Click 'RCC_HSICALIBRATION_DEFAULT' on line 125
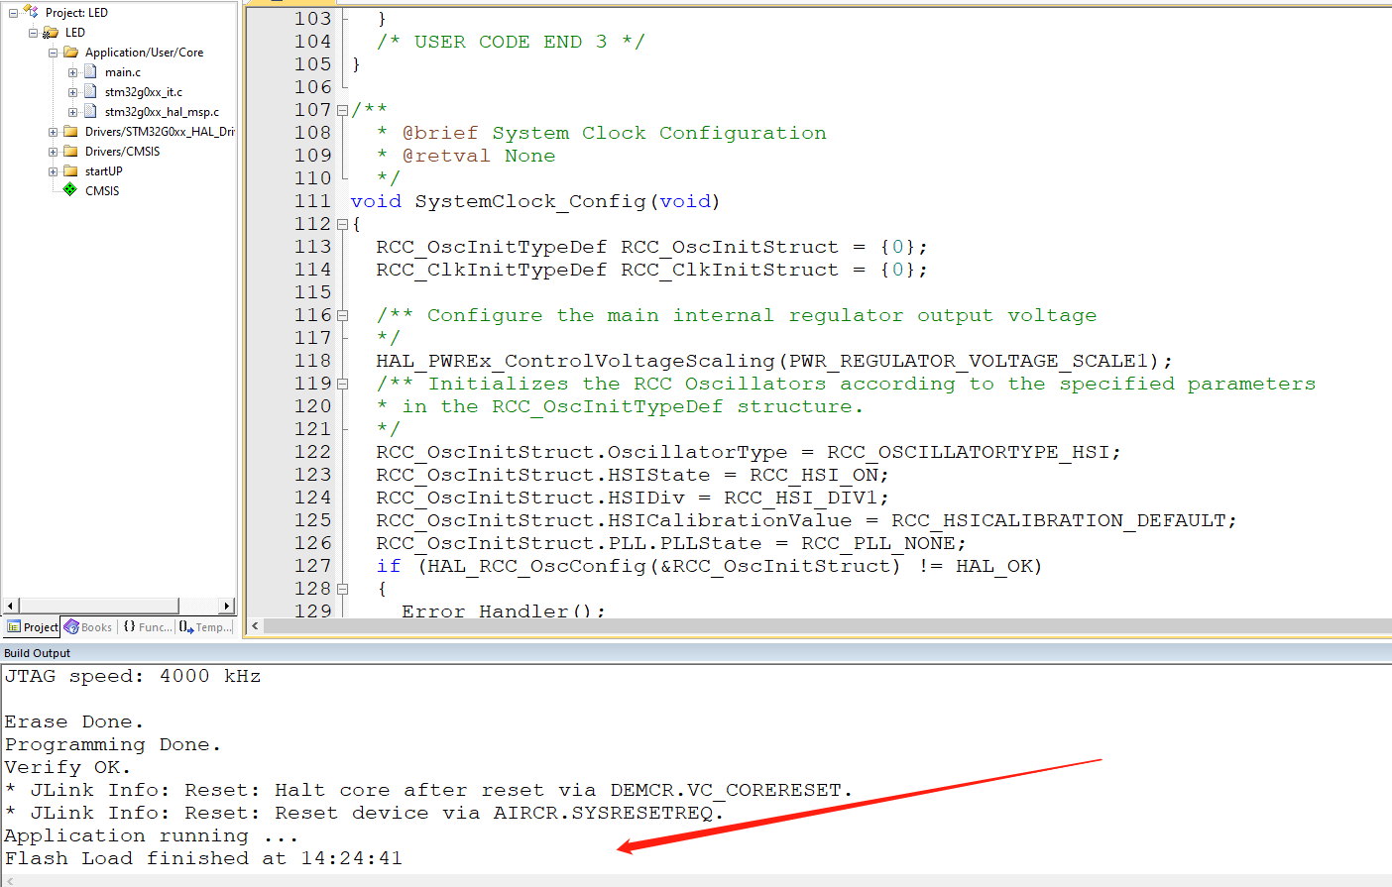The width and height of the screenshot is (1392, 887). pyautogui.click(x=1058, y=520)
